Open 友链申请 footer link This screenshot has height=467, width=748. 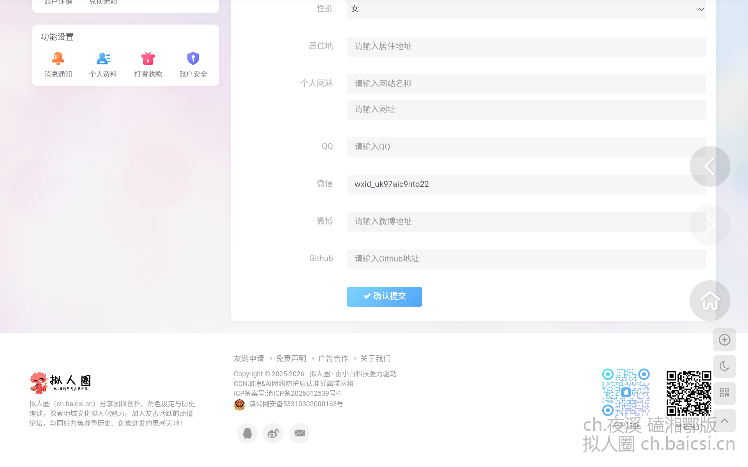[x=249, y=358]
